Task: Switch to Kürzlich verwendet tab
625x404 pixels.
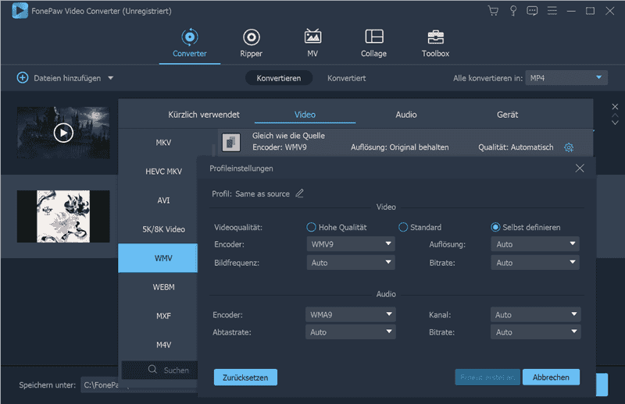Action: 204,115
